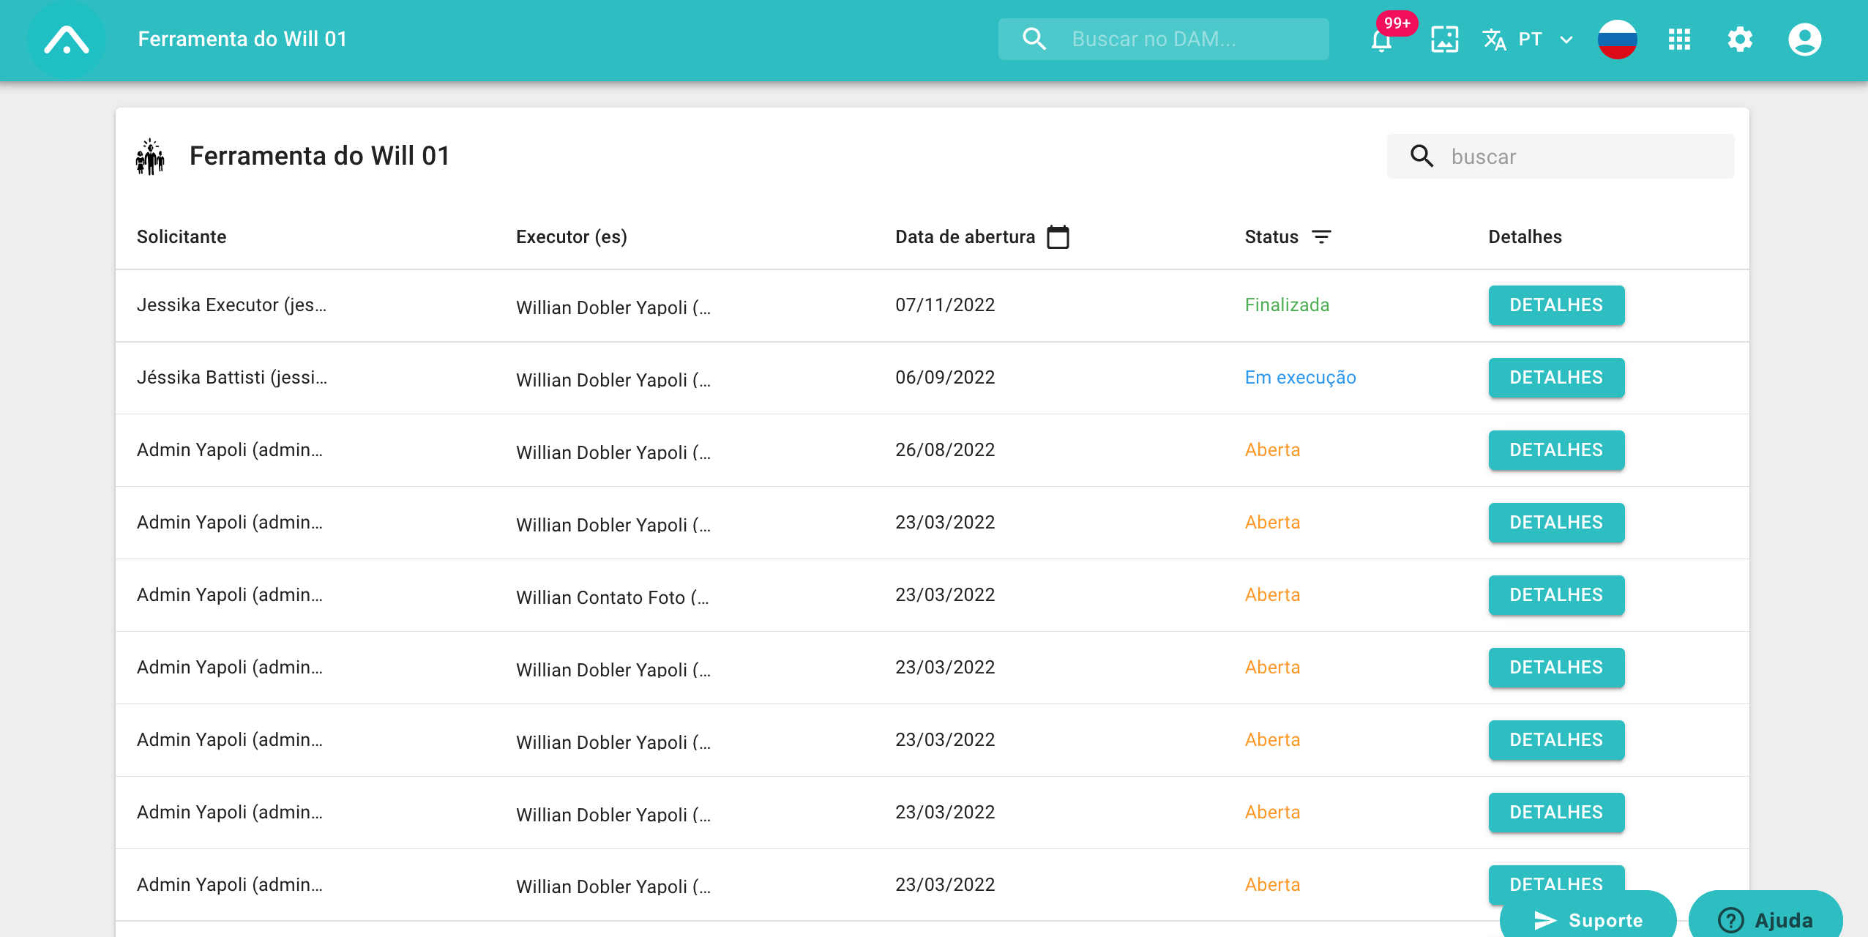Click the Russian flag icon

[1617, 39]
